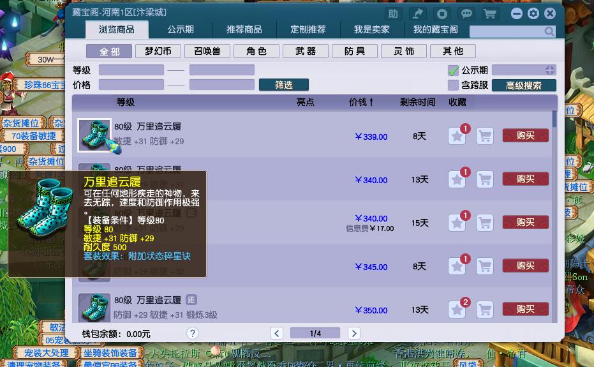The height and width of the screenshot is (367, 594).
Task: Click the 筛选 filter button
Action: tap(284, 85)
